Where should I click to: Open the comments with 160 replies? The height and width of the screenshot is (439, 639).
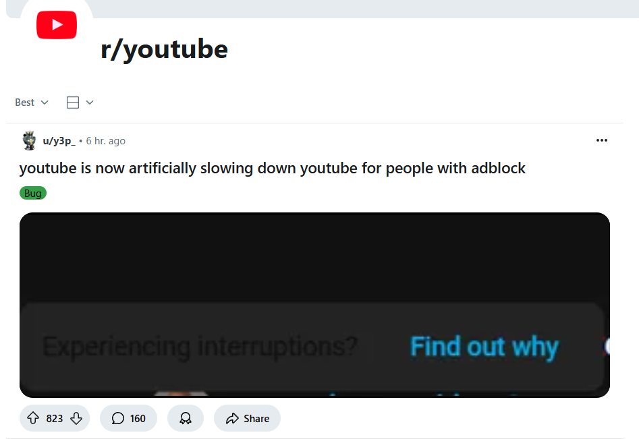pyautogui.click(x=128, y=418)
